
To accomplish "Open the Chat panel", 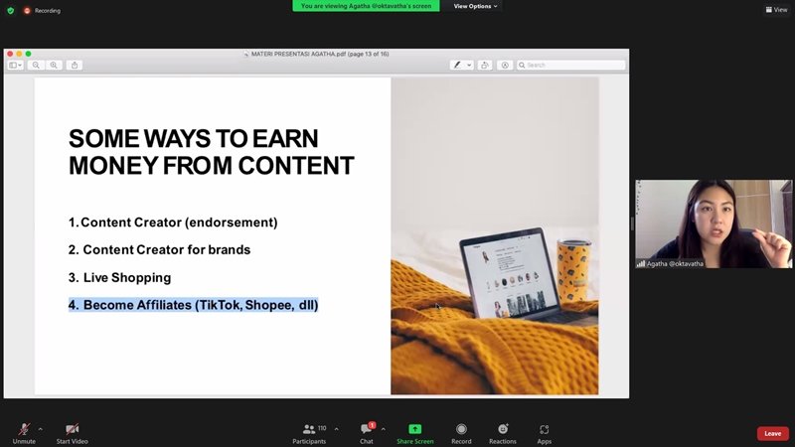I will click(x=367, y=433).
